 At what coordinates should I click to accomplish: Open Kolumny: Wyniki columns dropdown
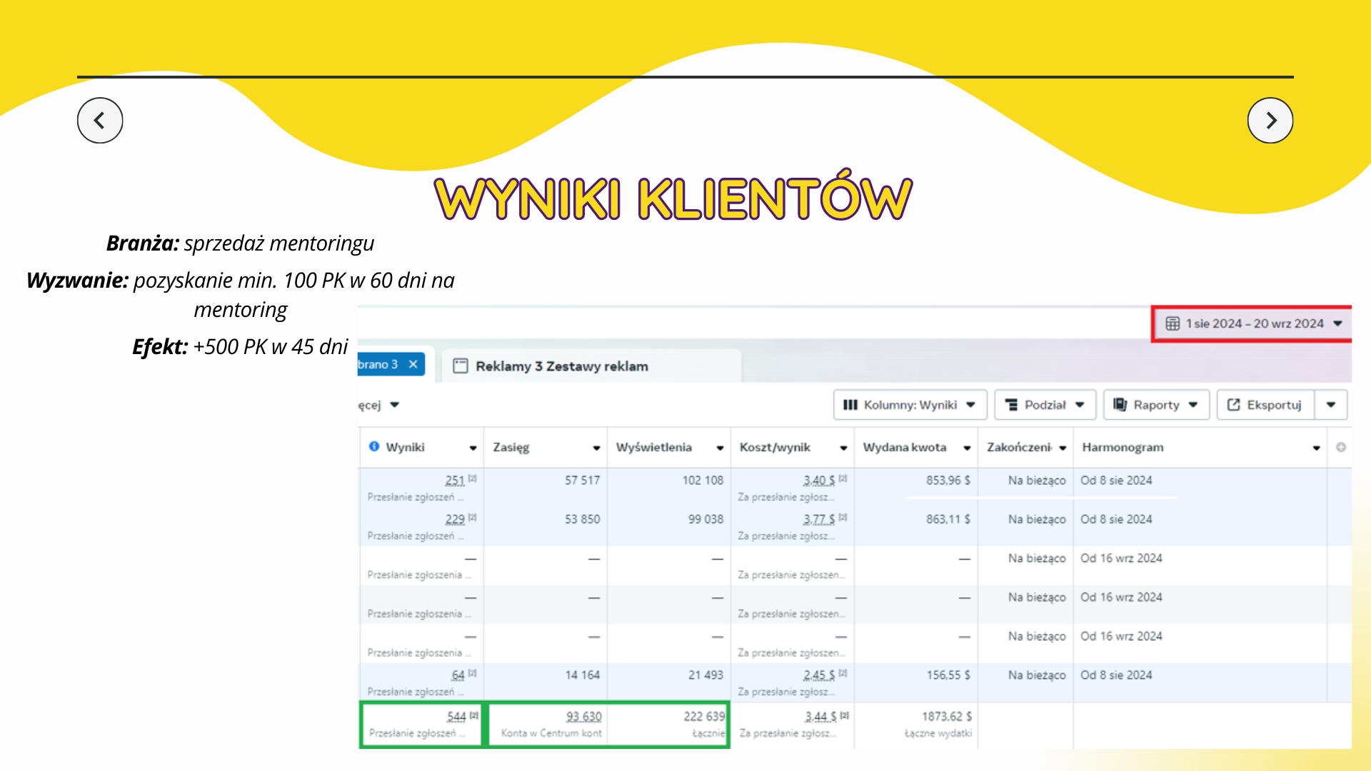[910, 405]
